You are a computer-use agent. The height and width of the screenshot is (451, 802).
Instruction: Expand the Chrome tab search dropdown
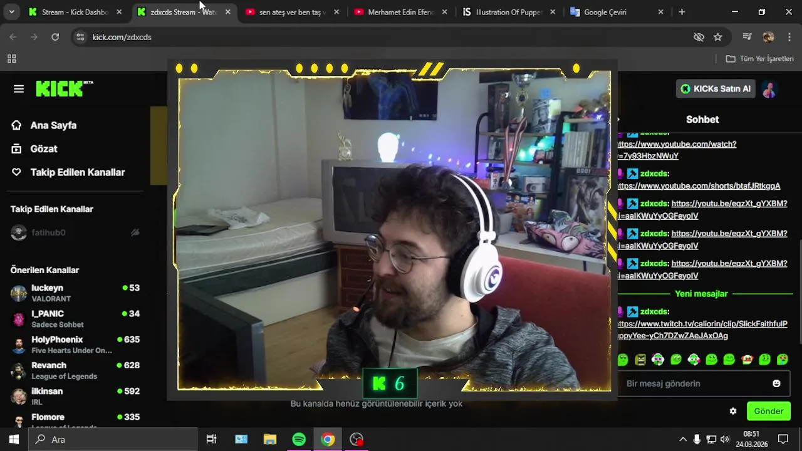[x=11, y=12]
